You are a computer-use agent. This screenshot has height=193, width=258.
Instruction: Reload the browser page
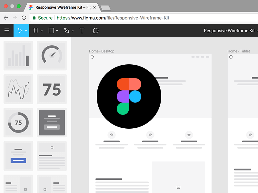[24, 18]
